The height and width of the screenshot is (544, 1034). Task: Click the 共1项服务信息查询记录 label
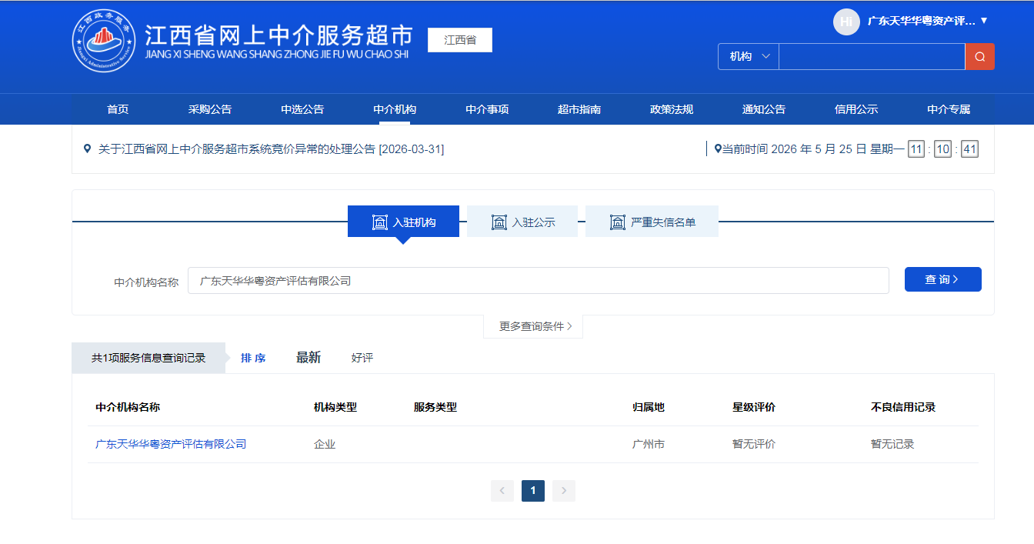(148, 358)
